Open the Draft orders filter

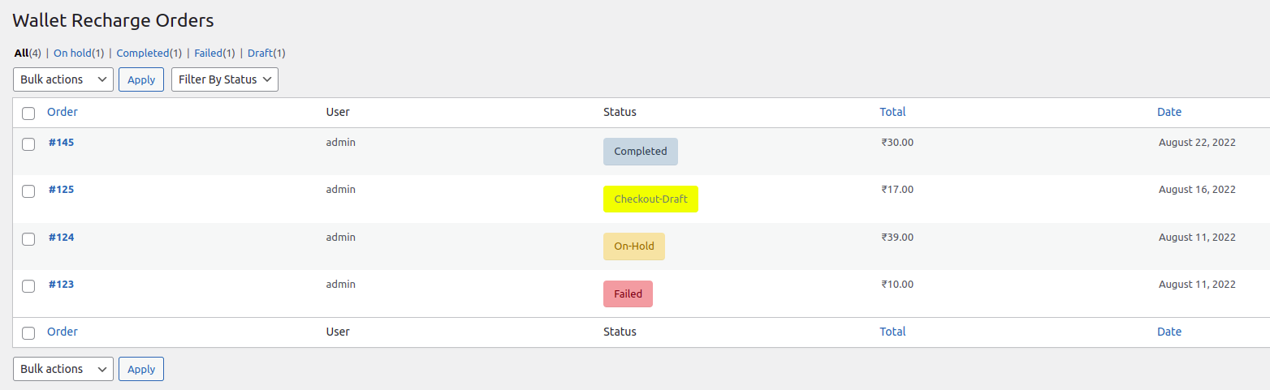pos(260,54)
